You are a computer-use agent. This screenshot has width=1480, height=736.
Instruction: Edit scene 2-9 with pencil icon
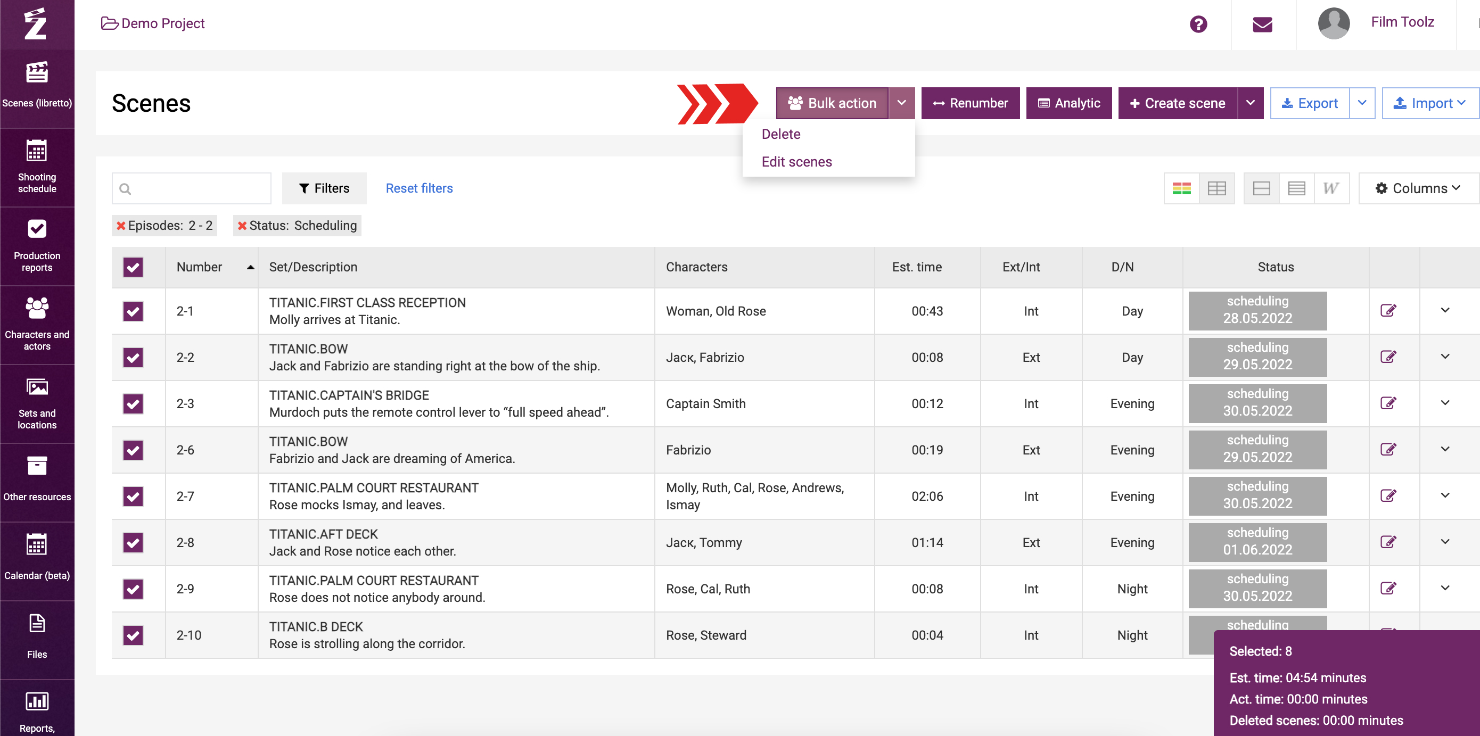click(1388, 589)
